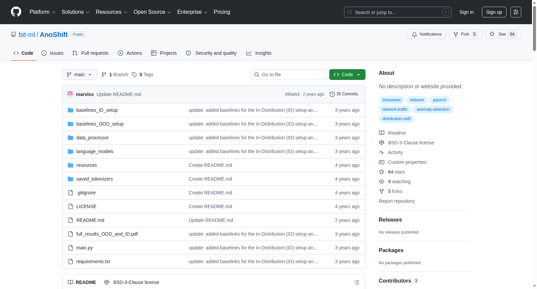Viewport: 537px width, 289px height.
Task: Click the marviss avatar image
Action: [70, 94]
